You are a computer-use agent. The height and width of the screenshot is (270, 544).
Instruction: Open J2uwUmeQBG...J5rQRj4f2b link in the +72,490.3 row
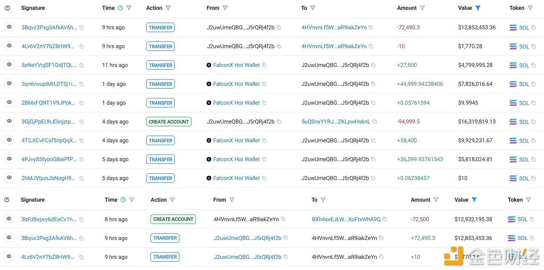click(248, 238)
